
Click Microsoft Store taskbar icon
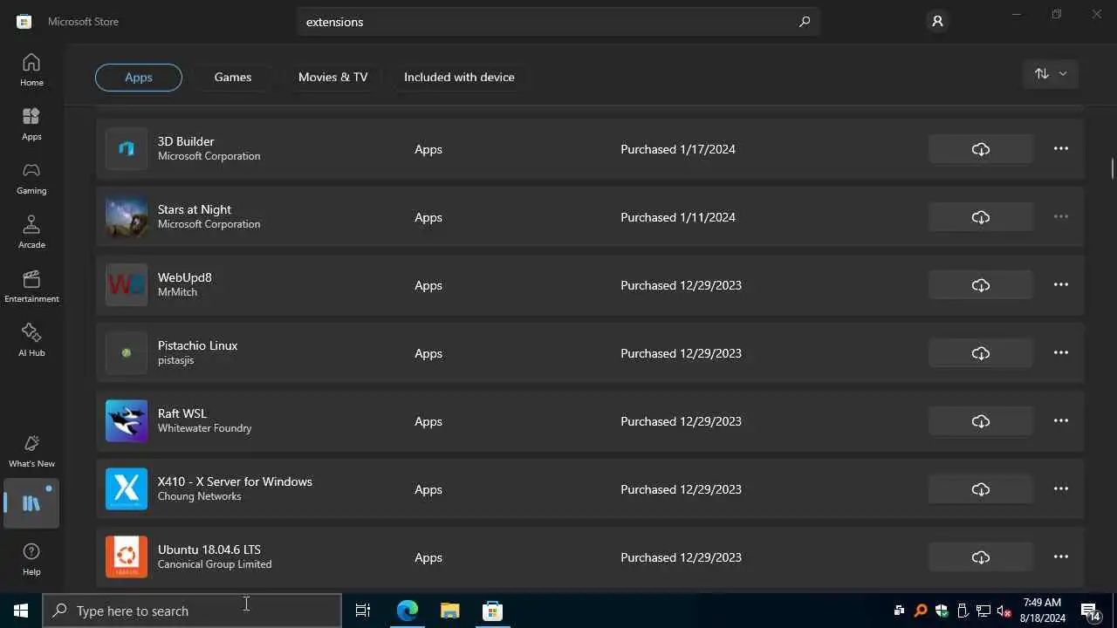[493, 611]
